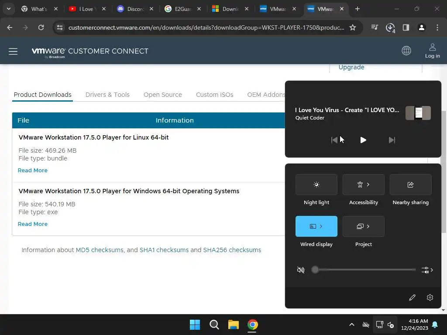Select the Drivers & Tools tab
The height and width of the screenshot is (335, 447).
click(107, 95)
